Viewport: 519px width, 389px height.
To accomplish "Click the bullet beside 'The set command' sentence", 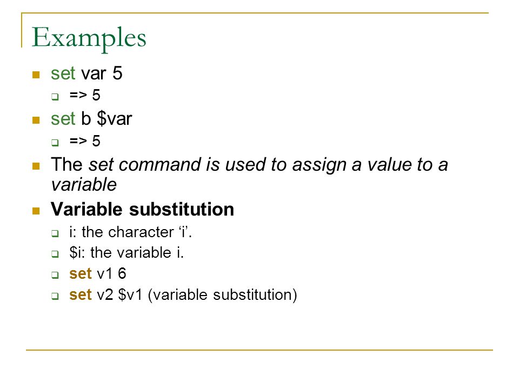I will coord(36,166).
